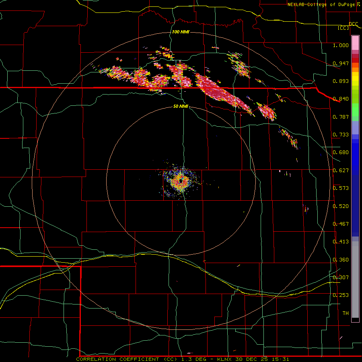The width and height of the screenshot is (362, 362).
Task: Click the 0.573 scale value
Action: click(341, 188)
